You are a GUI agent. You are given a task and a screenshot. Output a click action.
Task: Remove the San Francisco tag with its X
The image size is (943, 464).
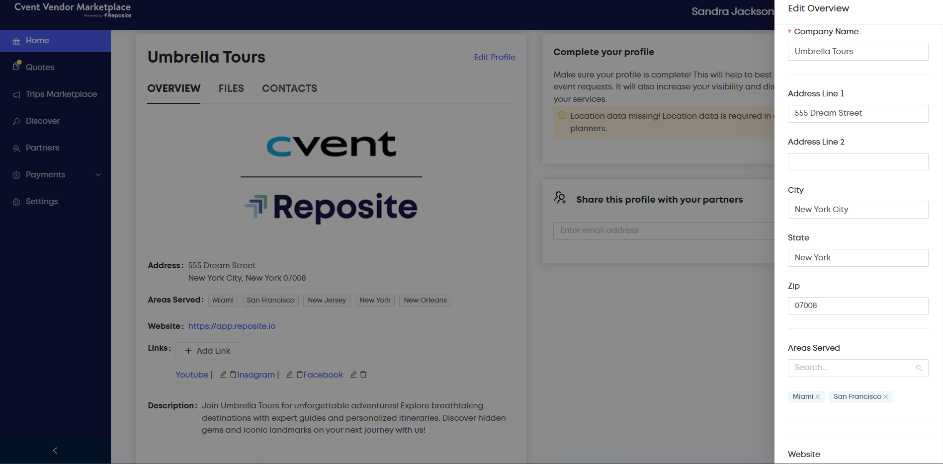click(886, 396)
